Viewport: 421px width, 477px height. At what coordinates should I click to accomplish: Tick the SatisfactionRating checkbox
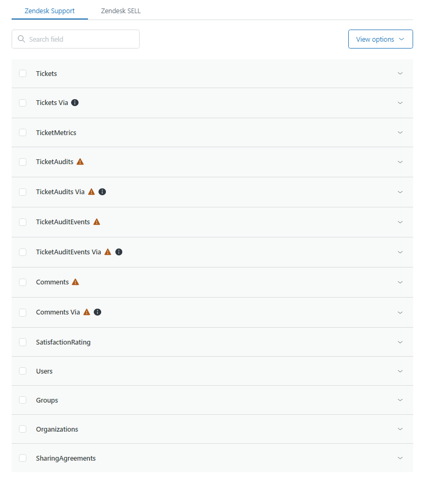[x=23, y=342]
